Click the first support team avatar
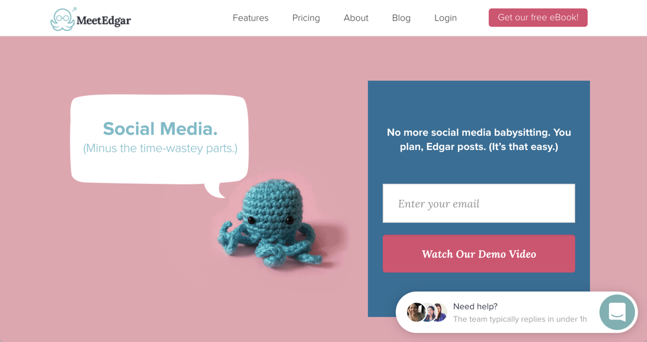The width and height of the screenshot is (647, 342). pos(415,312)
